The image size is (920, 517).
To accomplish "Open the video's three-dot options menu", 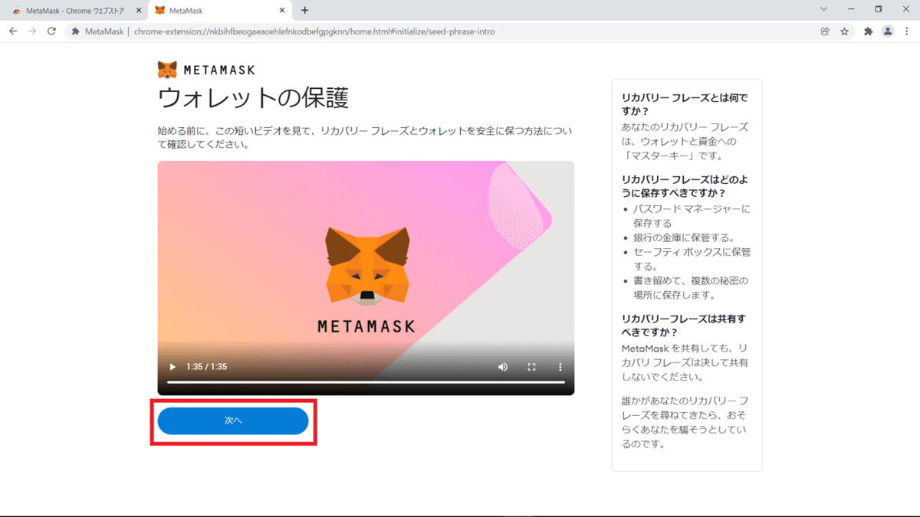I will (560, 367).
